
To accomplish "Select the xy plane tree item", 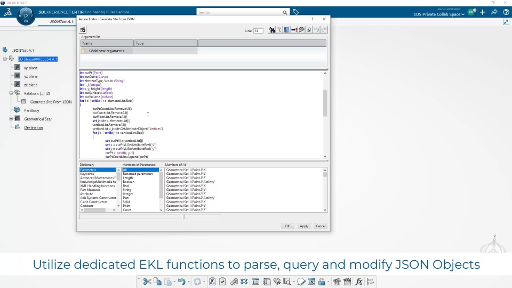I will click(x=31, y=68).
